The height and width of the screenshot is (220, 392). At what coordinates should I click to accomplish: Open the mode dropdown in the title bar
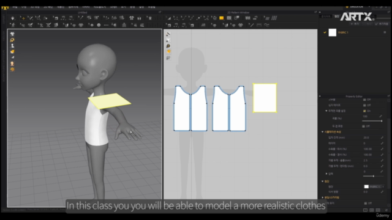click(x=358, y=7)
